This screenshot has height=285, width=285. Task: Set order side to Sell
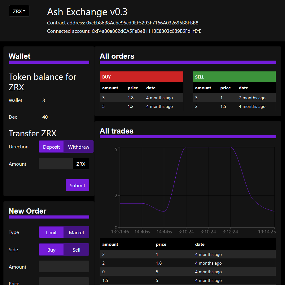tap(76, 250)
